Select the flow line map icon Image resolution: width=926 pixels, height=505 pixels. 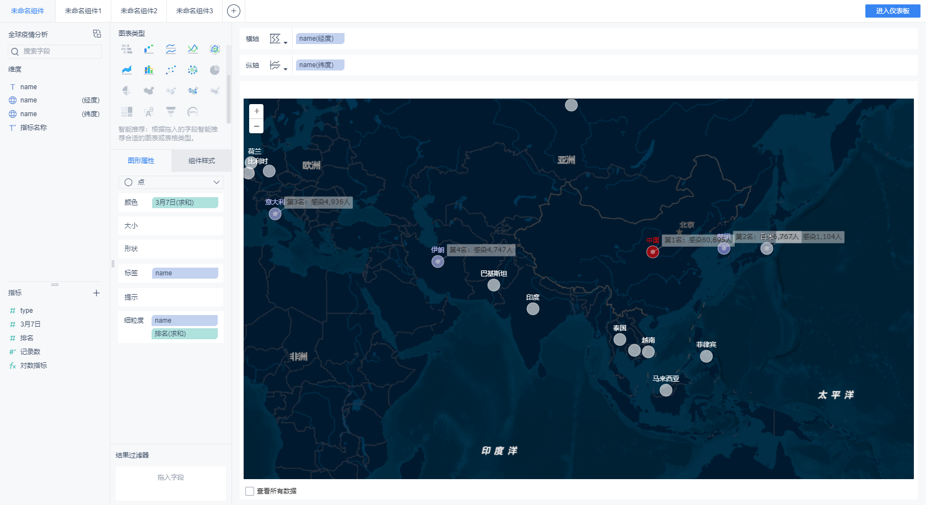coord(193,90)
